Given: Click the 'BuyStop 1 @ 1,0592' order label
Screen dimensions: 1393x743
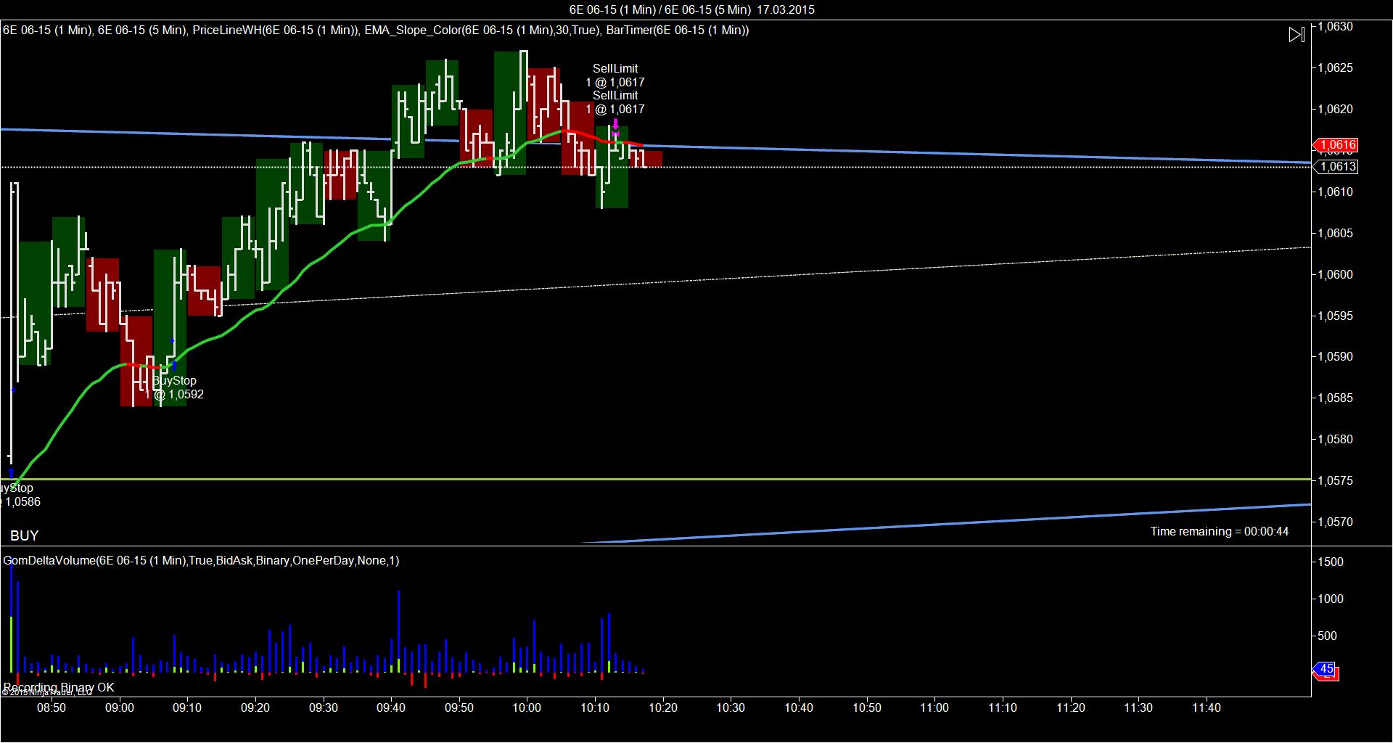Looking at the screenshot, I should [174, 387].
